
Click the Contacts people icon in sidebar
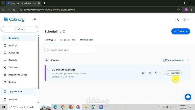tap(5, 60)
